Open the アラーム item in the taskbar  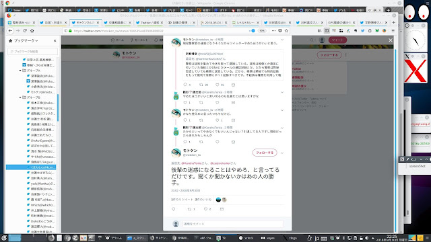point(114,238)
